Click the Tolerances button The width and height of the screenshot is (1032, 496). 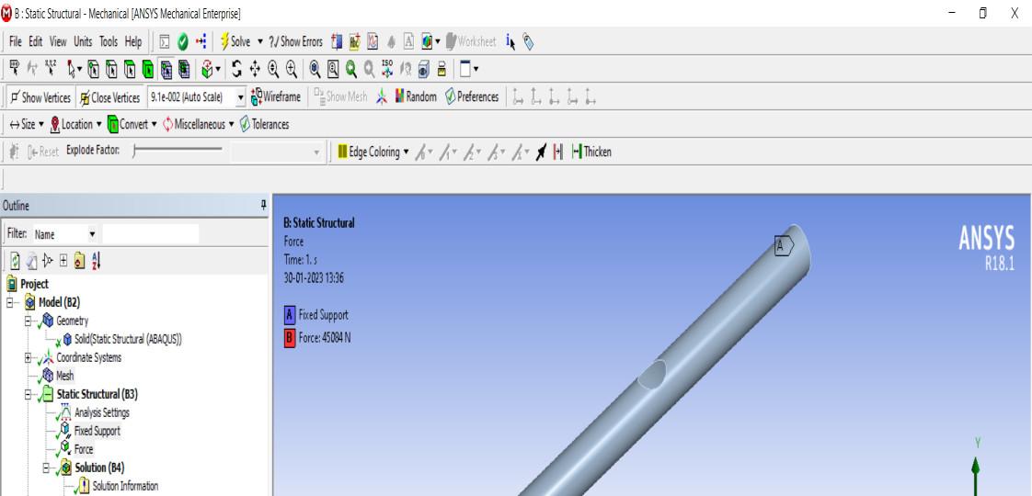click(264, 124)
